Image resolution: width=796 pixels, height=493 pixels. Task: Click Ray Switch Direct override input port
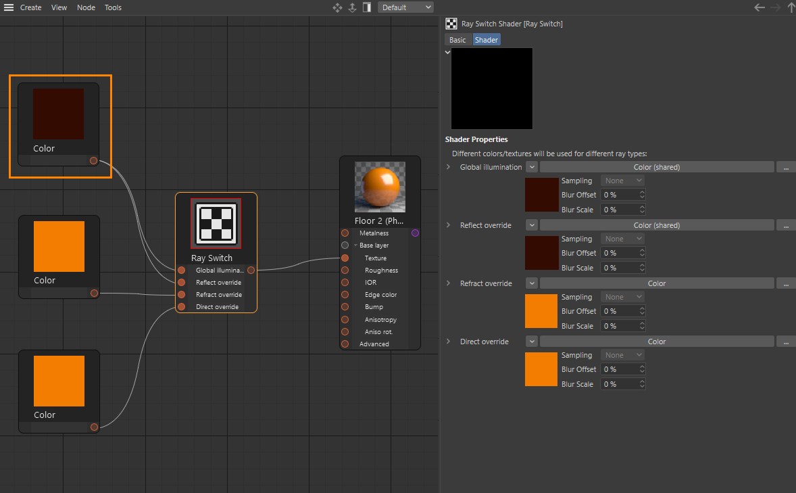pos(181,307)
